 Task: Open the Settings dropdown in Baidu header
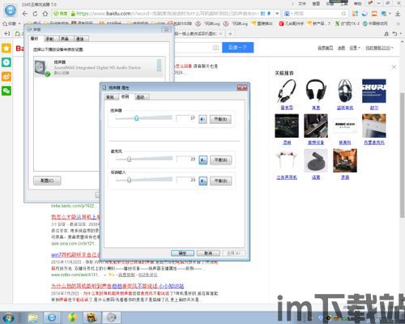pyautogui.click(x=355, y=48)
